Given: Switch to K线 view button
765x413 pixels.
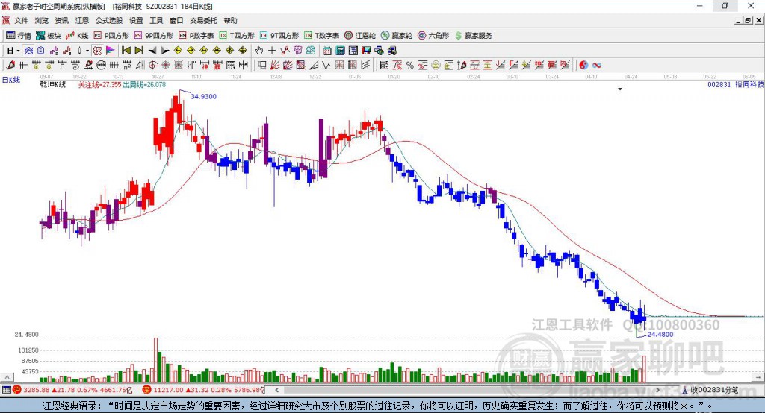Looking at the screenshot, I should [x=78, y=36].
